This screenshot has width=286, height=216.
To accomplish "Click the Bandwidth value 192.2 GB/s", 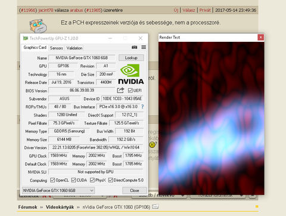I will (x=126, y=139).
